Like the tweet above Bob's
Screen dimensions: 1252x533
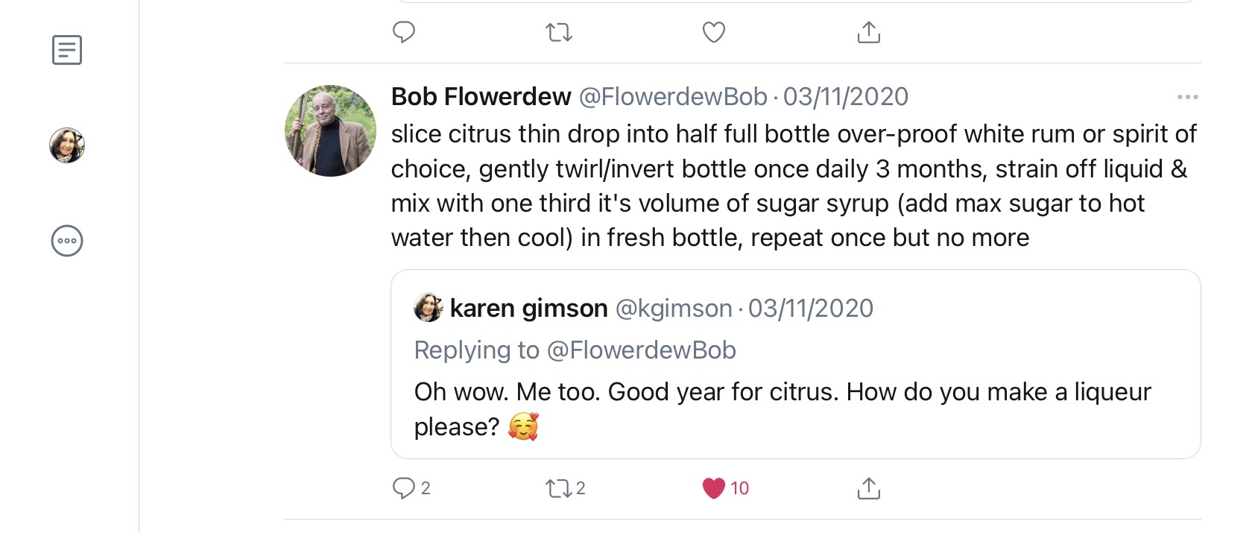pos(714,32)
